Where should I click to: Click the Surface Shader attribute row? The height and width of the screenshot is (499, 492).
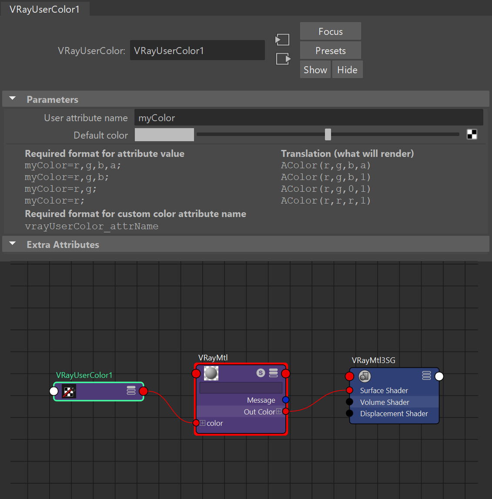click(394, 390)
